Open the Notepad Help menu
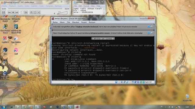195x109 pixels. (98, 6)
